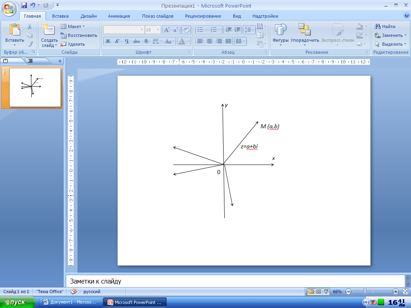Open the Вставка ribbon tab
This screenshot has height=308, width=411.
pos(60,16)
